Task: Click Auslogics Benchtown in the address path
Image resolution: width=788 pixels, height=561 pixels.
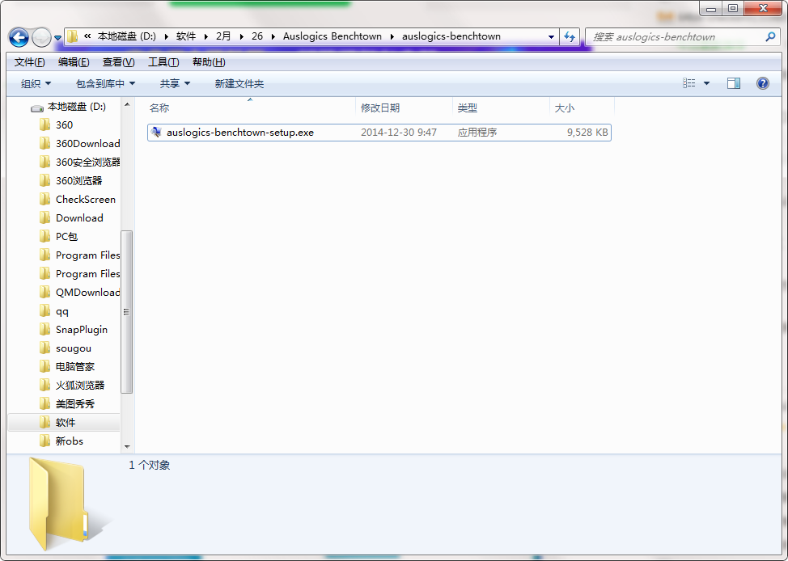Action: click(333, 36)
